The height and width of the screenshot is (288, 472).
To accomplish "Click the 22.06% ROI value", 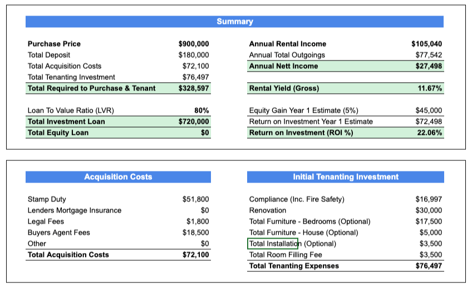I will (430, 133).
